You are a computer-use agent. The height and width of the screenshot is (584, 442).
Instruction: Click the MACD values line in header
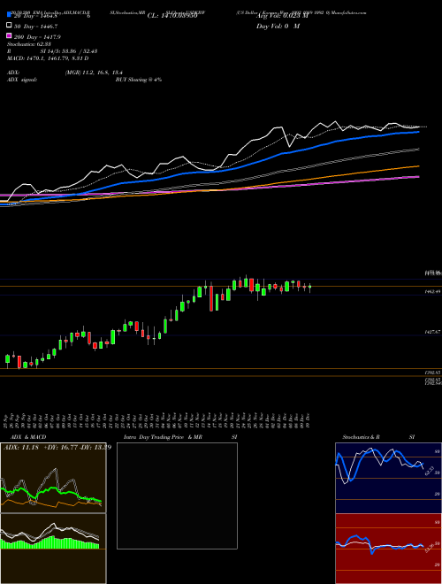pos(48,58)
